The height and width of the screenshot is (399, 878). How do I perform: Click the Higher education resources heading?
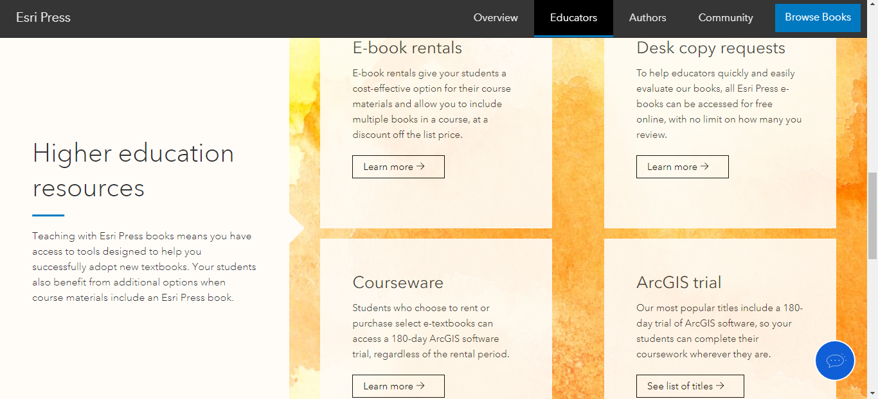(x=133, y=171)
